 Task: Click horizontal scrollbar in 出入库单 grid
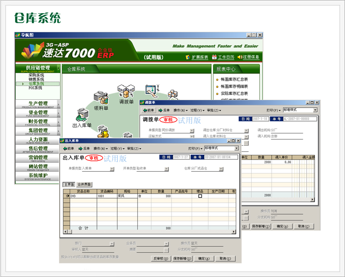coord(150,231)
